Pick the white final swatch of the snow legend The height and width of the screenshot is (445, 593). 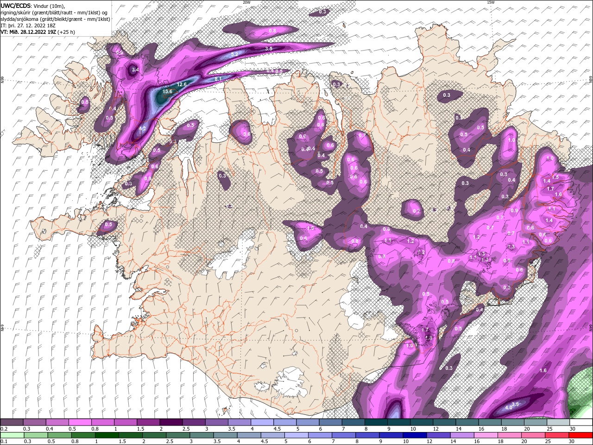[x=581, y=422]
